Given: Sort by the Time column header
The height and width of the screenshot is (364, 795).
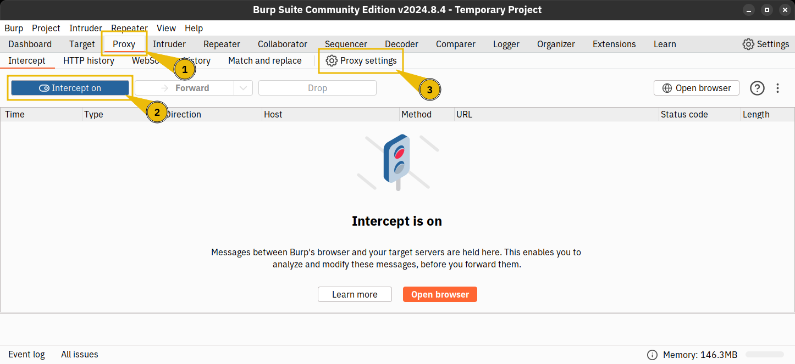Looking at the screenshot, I should tap(41, 114).
